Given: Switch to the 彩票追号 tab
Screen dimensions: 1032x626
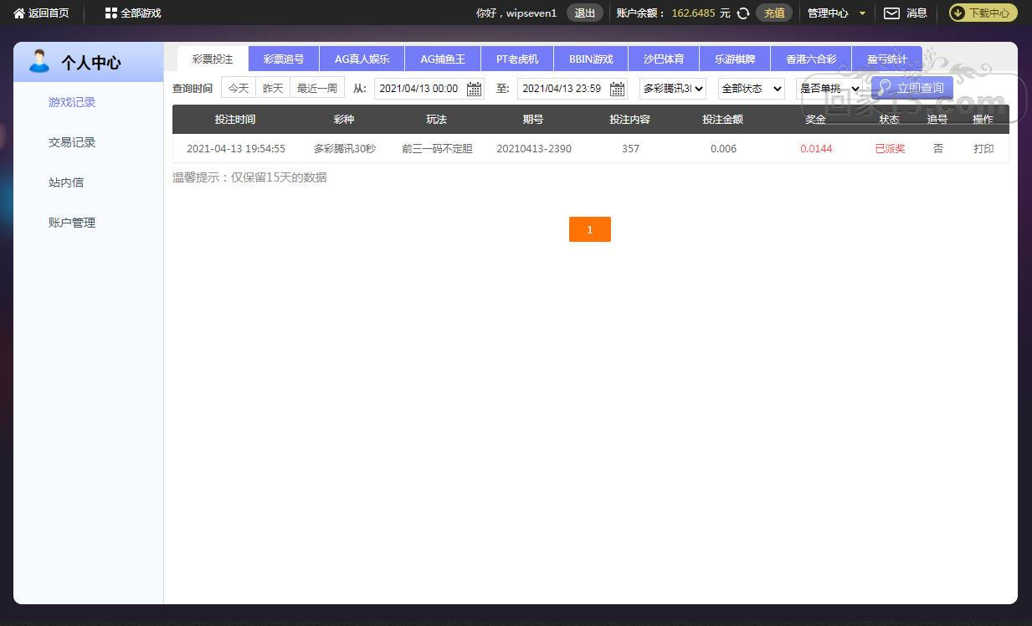Looking at the screenshot, I should click(284, 59).
